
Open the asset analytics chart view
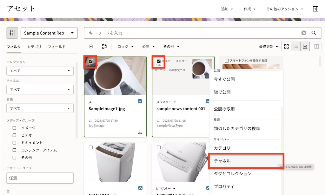pyautogui.click(x=305, y=46)
